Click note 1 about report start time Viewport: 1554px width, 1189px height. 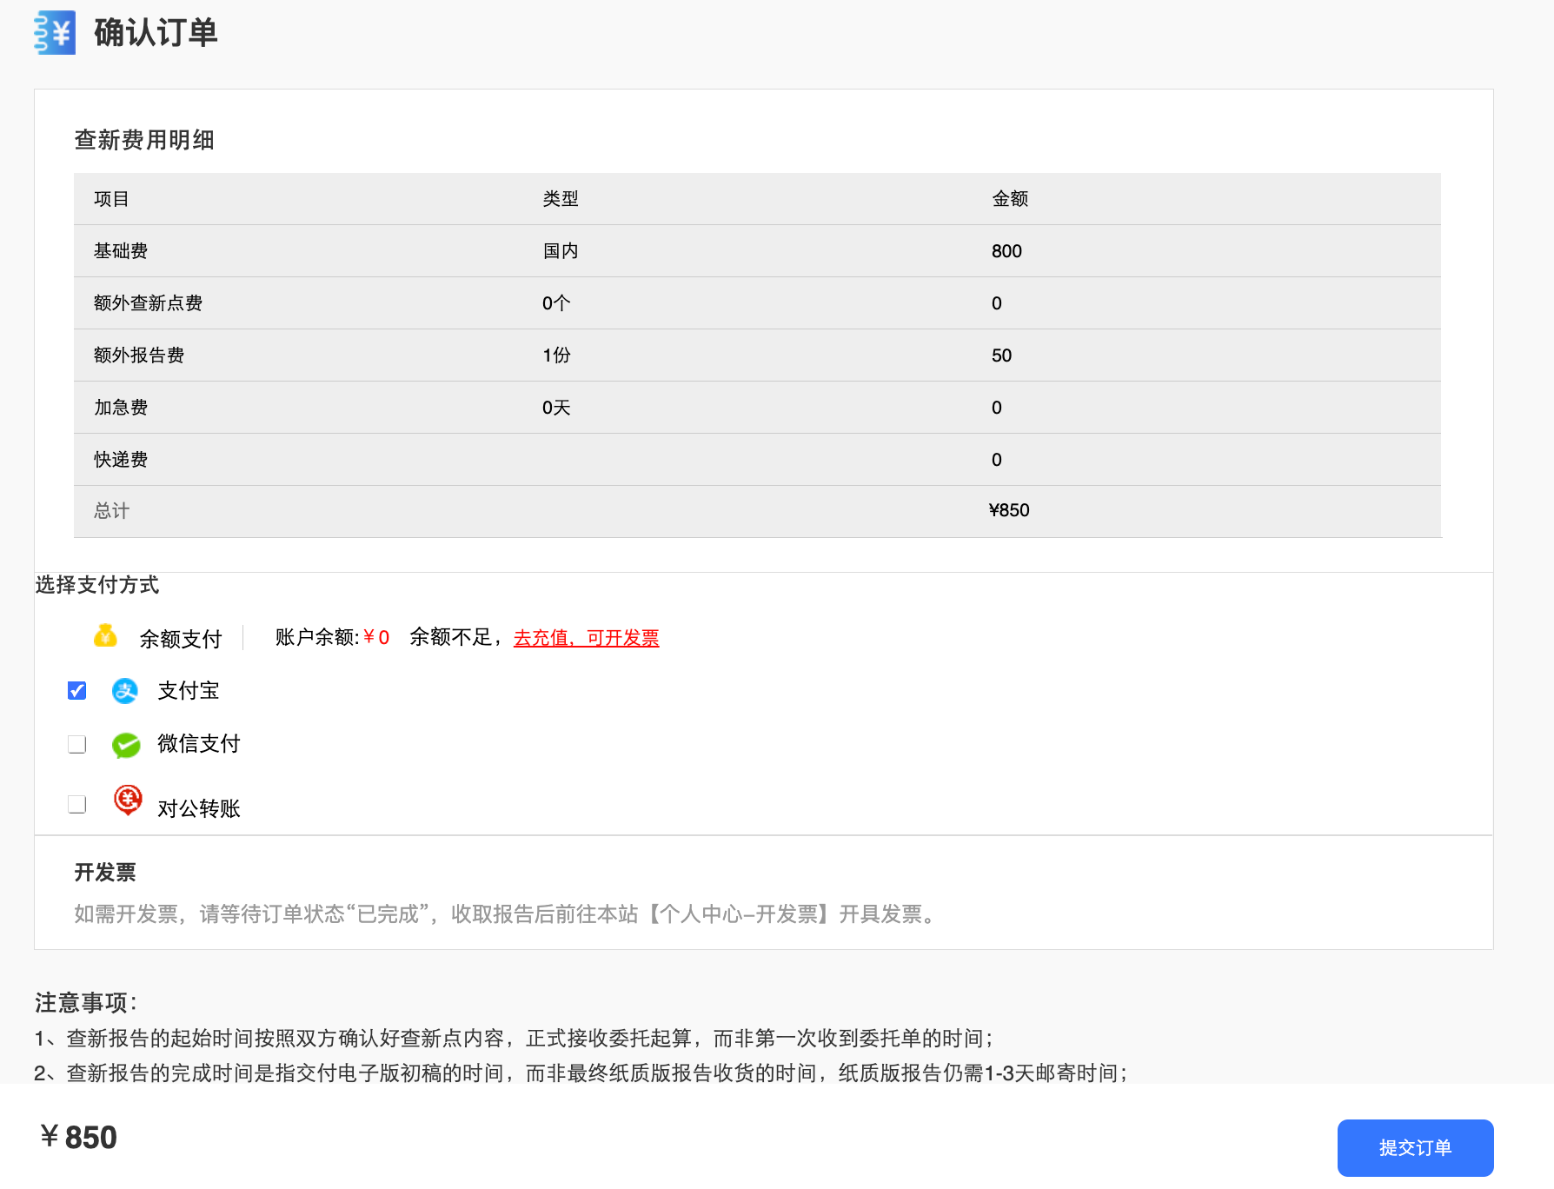(515, 1039)
